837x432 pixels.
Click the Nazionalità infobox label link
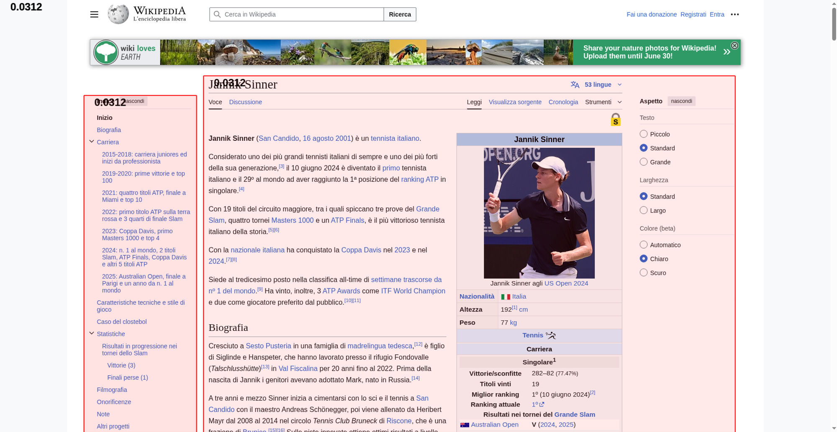coord(477,296)
